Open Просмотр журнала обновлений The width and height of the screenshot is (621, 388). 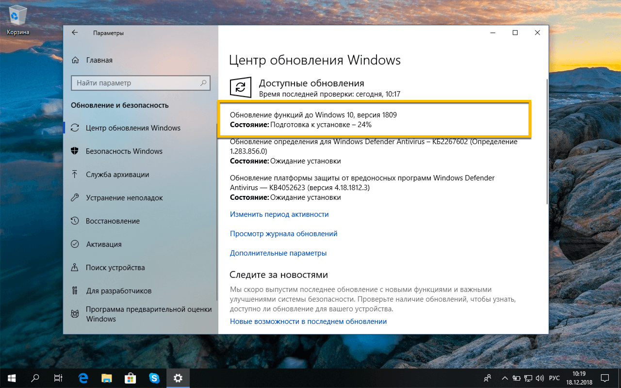tap(283, 233)
